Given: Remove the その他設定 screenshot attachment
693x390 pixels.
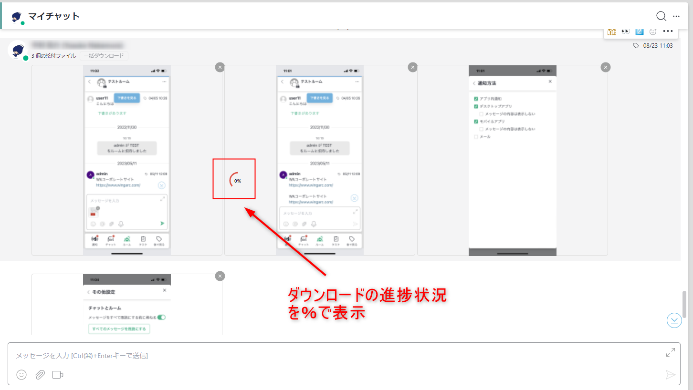Looking at the screenshot, I should click(220, 276).
